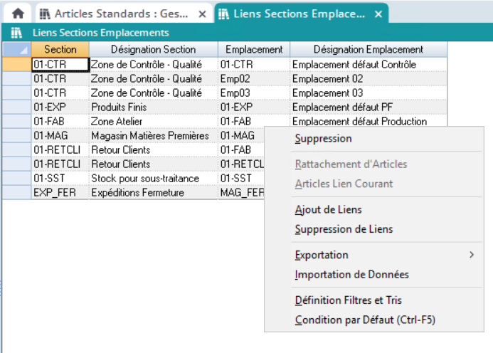The width and height of the screenshot is (493, 353).
Task: Click the grid select-all corner cell
Action: (x=16, y=49)
